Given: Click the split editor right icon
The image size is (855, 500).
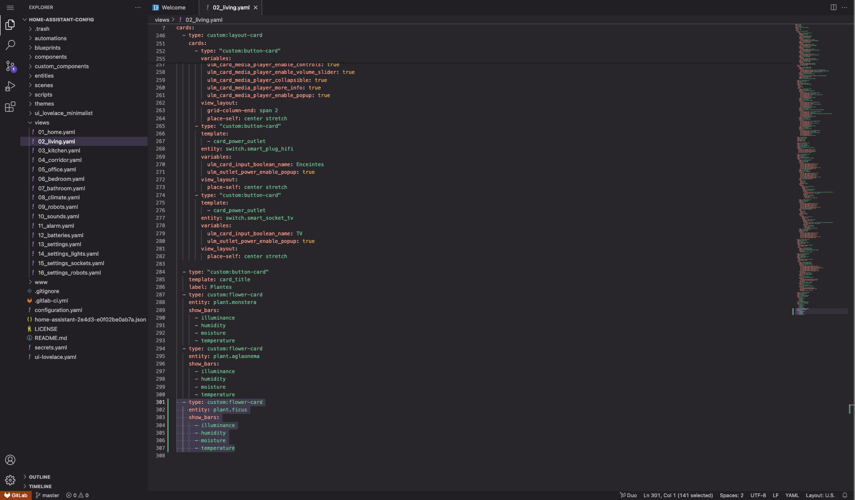Looking at the screenshot, I should pos(833,7).
